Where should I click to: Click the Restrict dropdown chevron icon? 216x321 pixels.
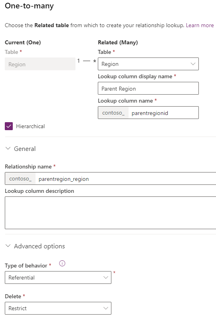[x=106, y=308]
